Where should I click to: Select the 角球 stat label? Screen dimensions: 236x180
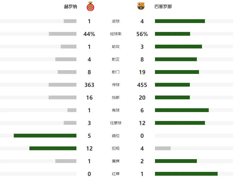click(116, 110)
